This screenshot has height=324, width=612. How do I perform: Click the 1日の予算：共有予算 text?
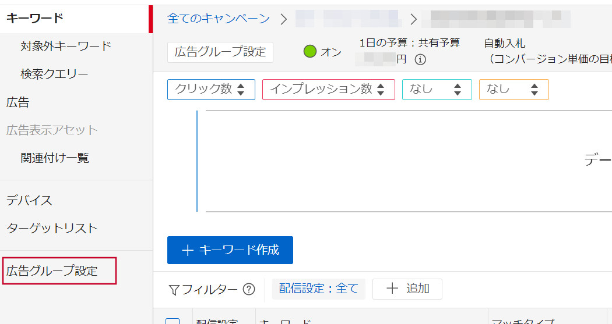pyautogui.click(x=409, y=42)
